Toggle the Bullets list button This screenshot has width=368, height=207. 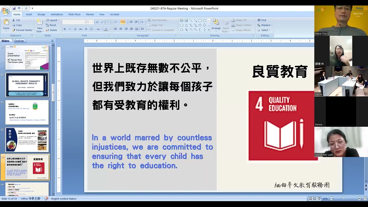116,22
